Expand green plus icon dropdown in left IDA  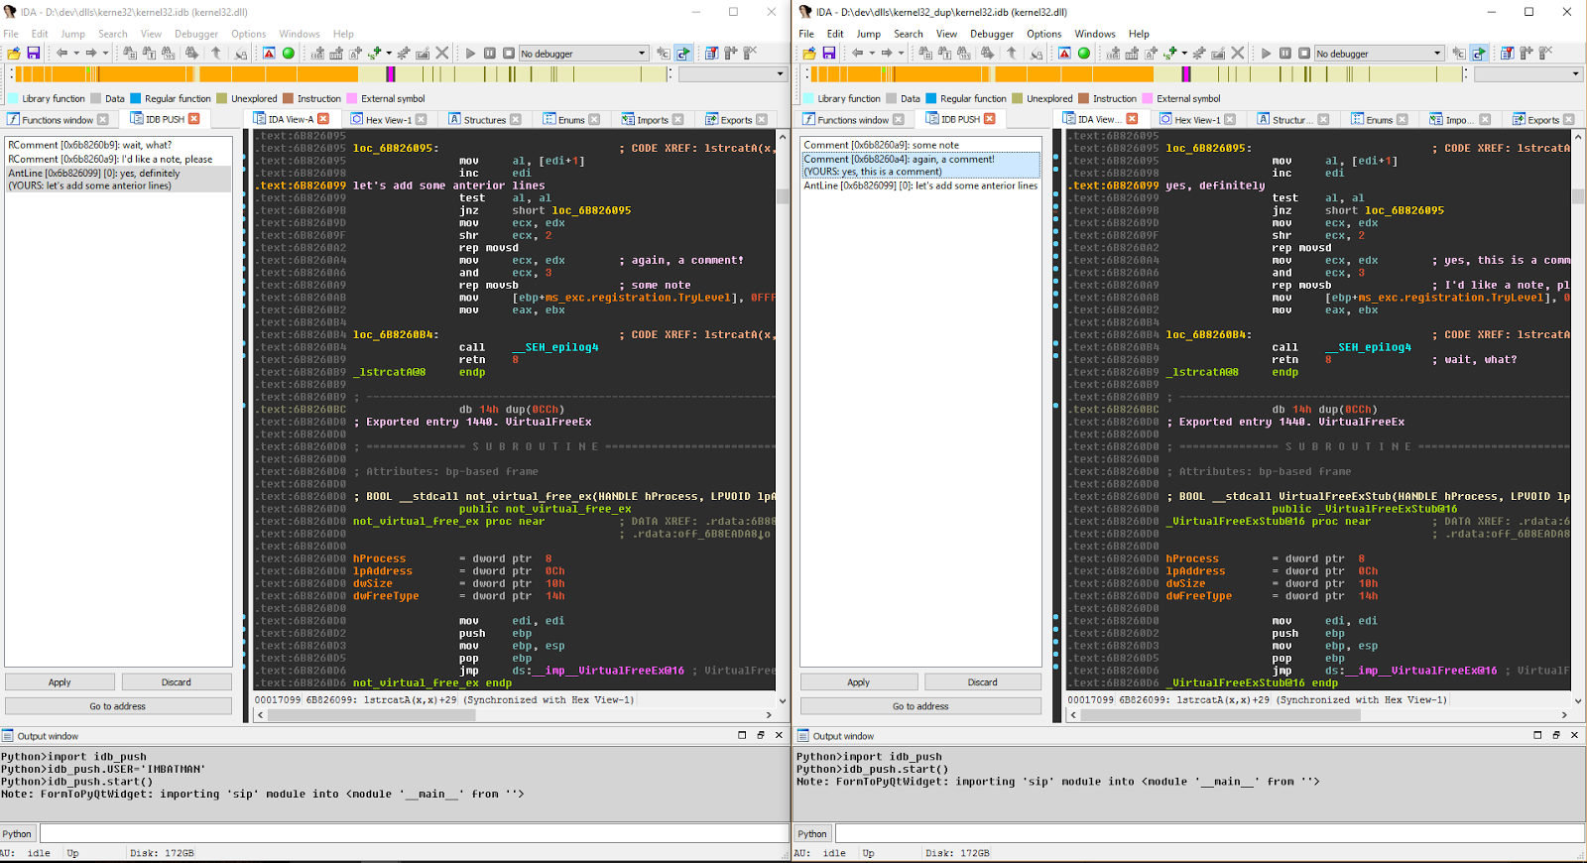[x=389, y=54]
